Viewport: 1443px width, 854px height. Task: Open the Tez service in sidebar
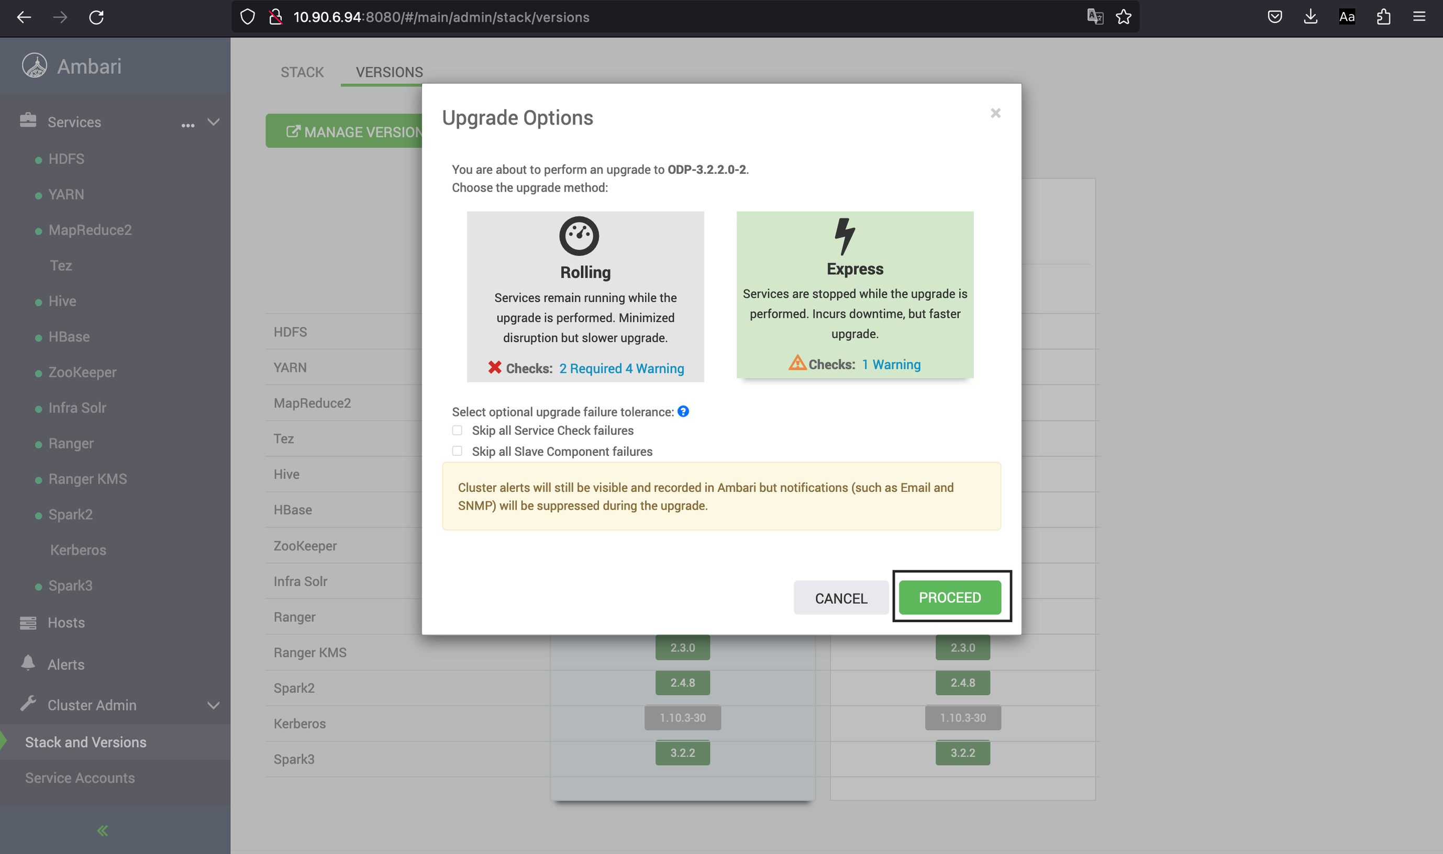61,266
